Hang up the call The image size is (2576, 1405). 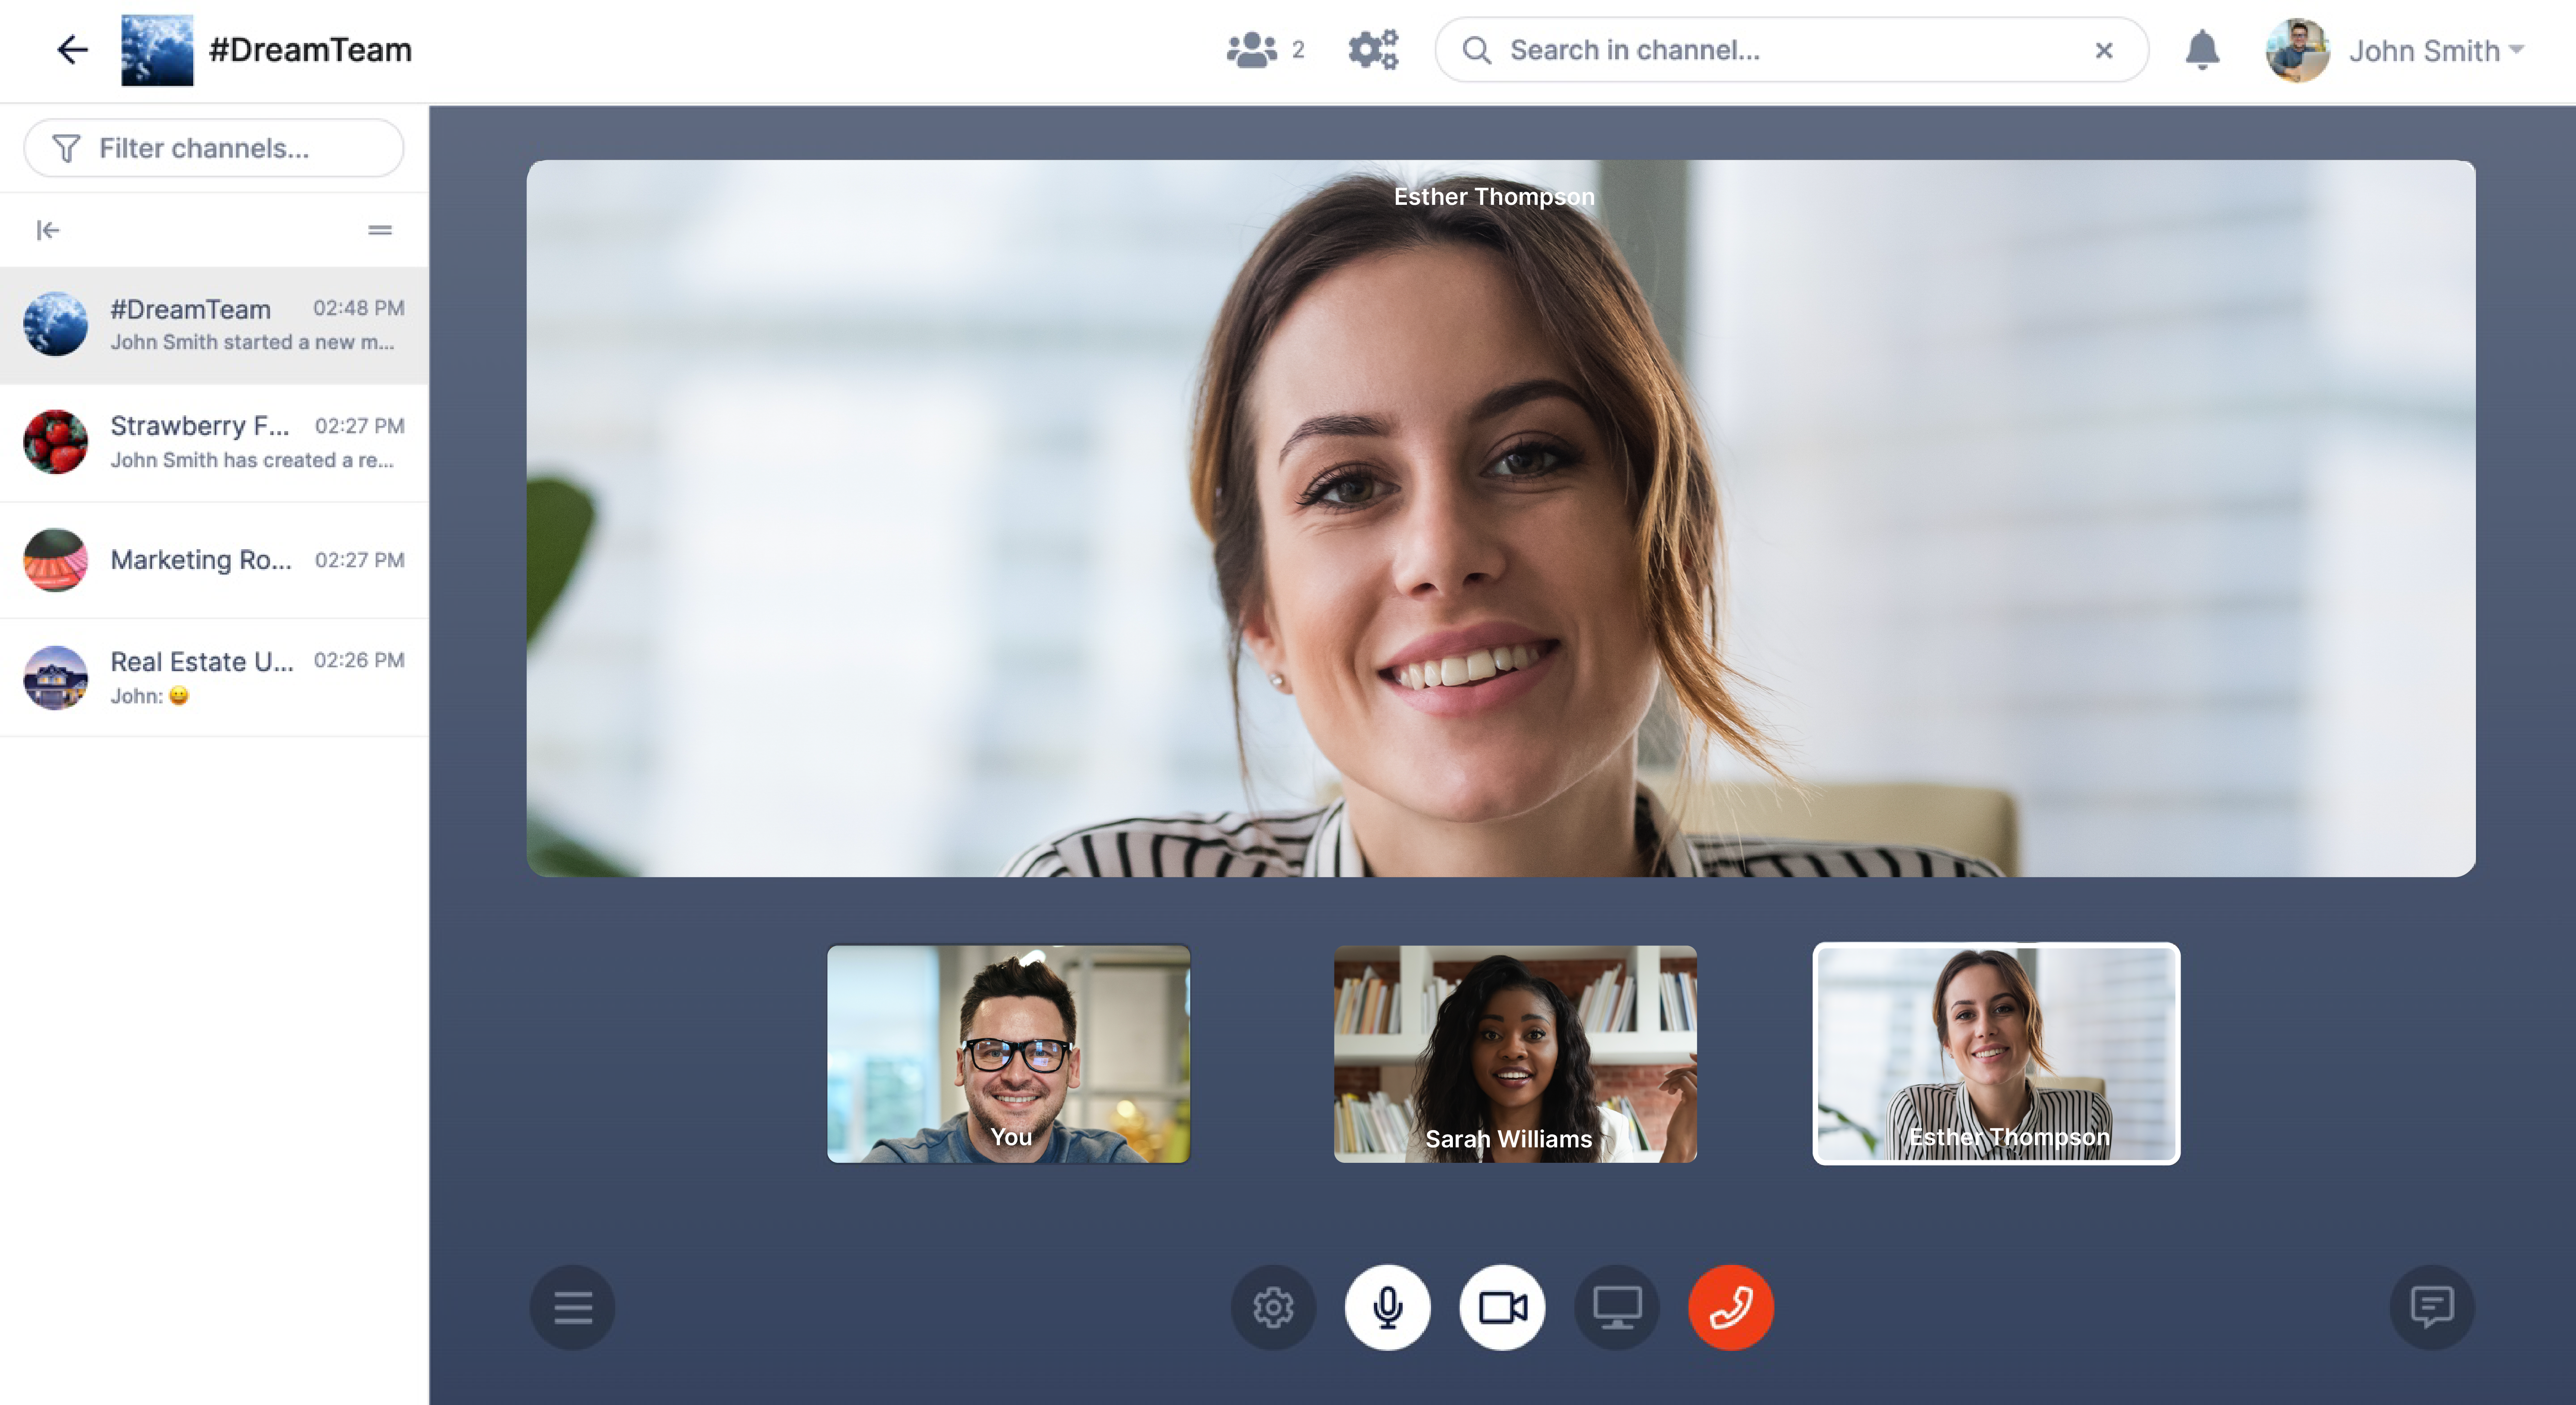(x=1730, y=1307)
